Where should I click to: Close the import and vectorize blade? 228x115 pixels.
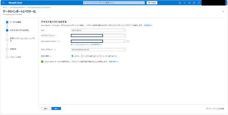pos(223,12)
